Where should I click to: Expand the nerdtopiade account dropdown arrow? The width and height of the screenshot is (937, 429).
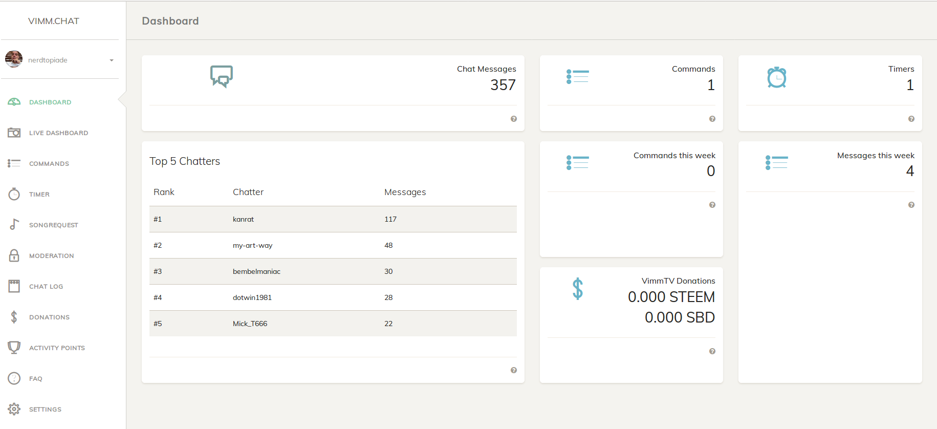point(112,60)
